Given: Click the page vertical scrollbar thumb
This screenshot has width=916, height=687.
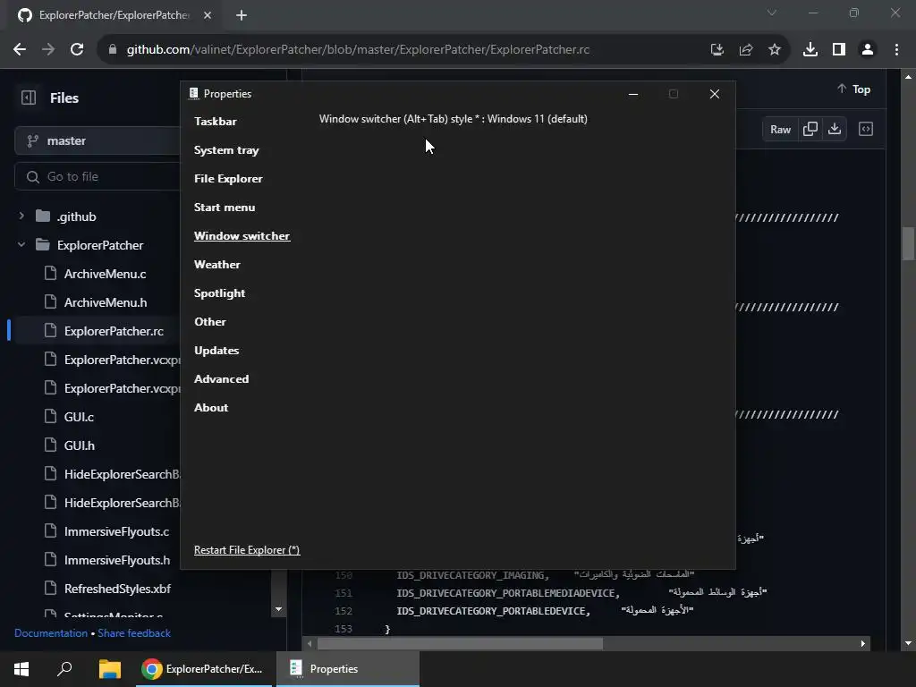Looking at the screenshot, I should pyautogui.click(x=908, y=243).
